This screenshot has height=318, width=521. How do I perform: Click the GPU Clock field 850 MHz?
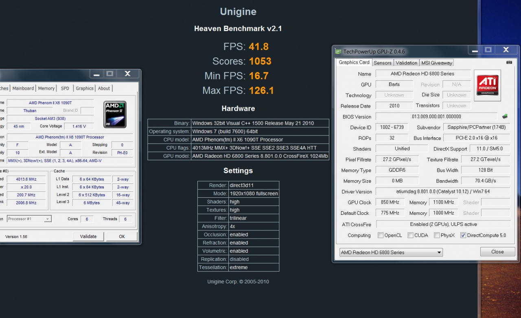(390, 202)
